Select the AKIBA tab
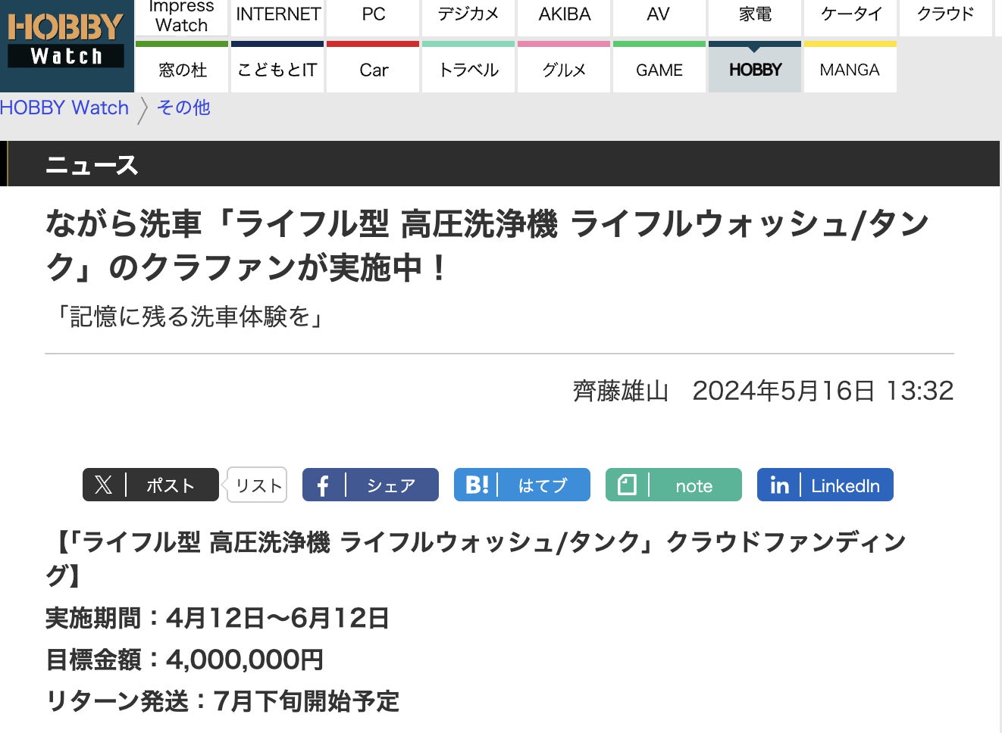Screen dimensions: 1002x733 [x=564, y=14]
